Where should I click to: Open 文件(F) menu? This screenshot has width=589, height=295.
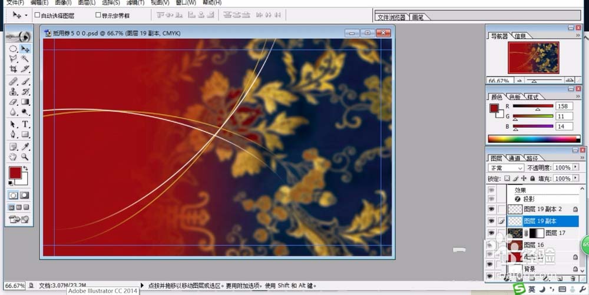tap(15, 2)
